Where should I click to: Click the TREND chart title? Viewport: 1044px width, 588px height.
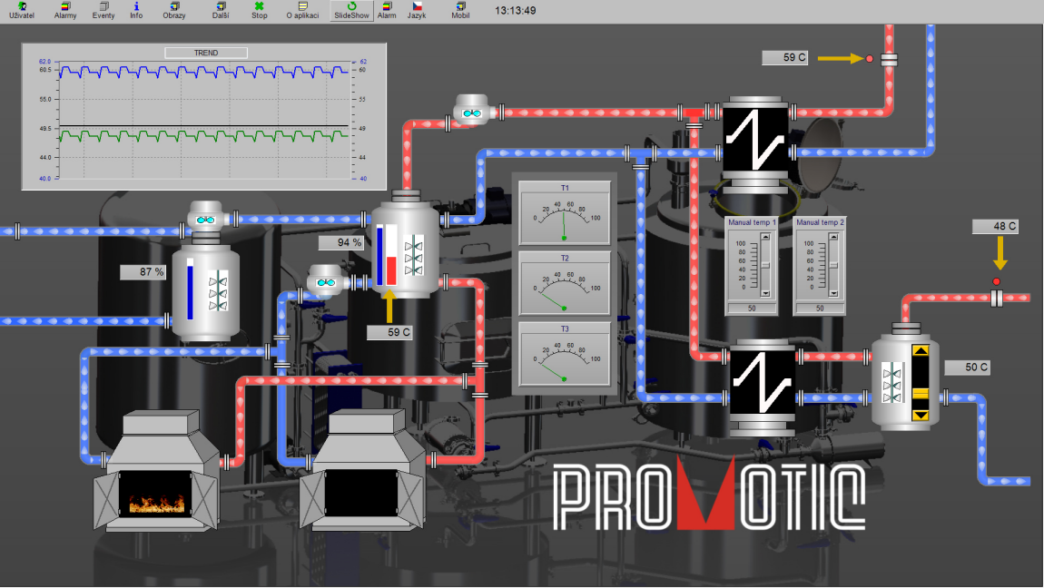[205, 53]
